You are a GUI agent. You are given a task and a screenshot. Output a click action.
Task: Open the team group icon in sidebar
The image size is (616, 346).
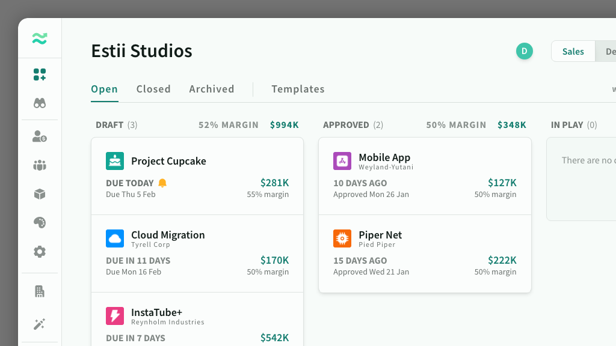click(x=40, y=165)
